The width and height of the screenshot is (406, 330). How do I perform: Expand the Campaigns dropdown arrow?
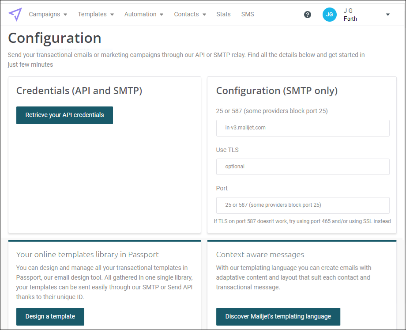point(65,15)
